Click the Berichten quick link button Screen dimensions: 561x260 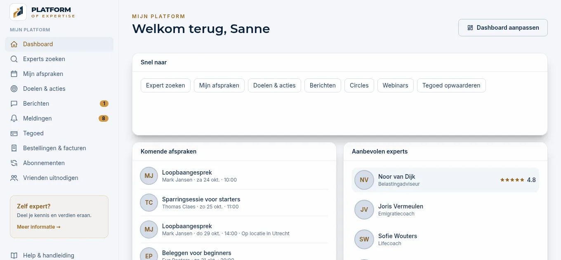tap(323, 85)
